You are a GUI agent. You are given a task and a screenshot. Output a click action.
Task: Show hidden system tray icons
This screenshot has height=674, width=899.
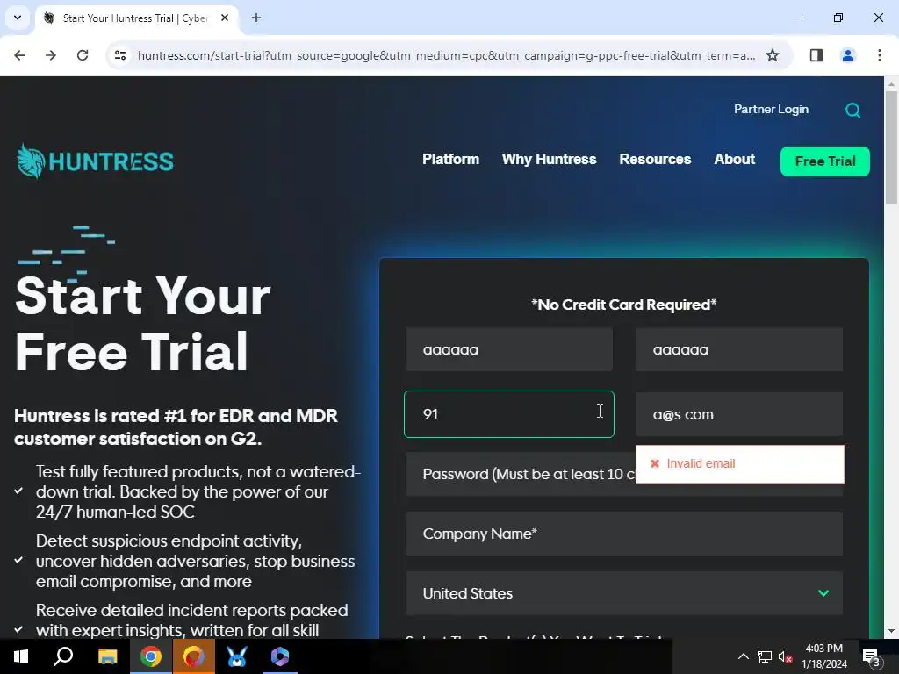point(743,656)
